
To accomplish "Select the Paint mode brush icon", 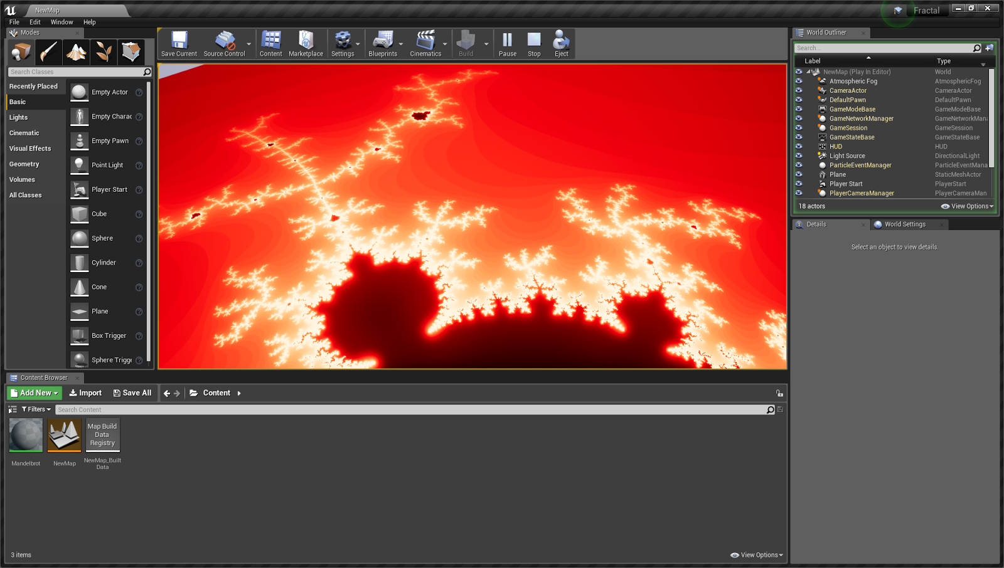I will point(48,52).
